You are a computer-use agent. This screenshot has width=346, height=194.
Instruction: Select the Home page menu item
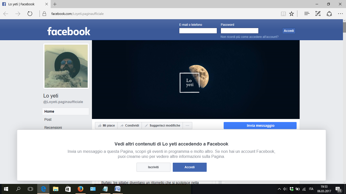[66, 111]
